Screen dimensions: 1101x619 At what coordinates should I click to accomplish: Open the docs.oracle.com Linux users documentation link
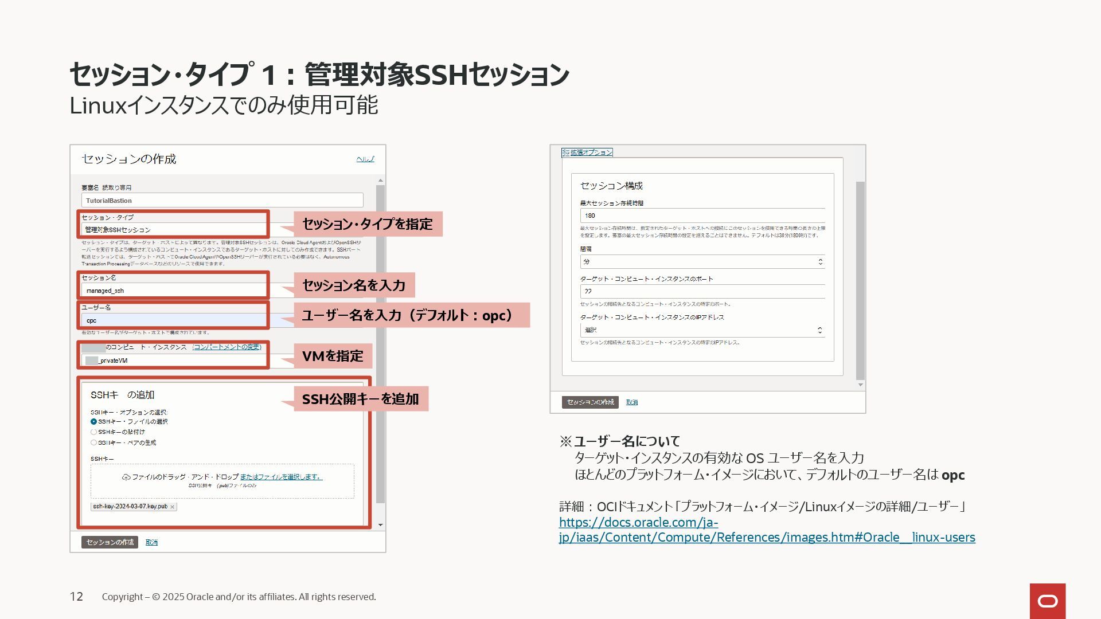pyautogui.click(x=767, y=530)
